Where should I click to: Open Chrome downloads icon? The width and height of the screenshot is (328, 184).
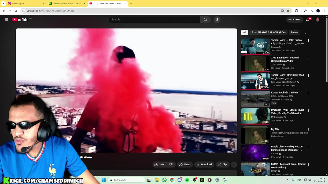coord(306,11)
